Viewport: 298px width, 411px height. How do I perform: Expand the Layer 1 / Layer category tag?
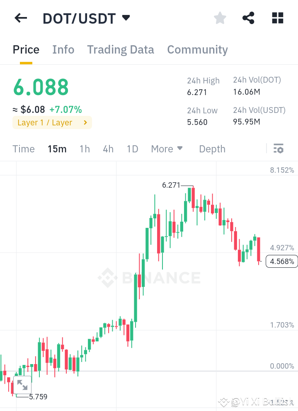(52, 122)
